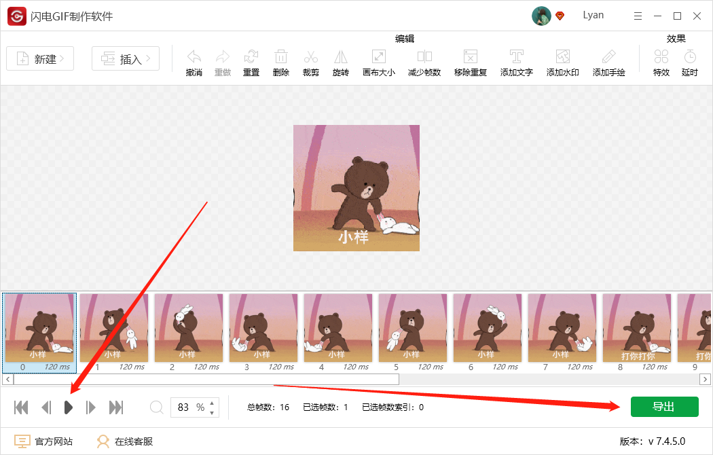Screen dimensions: 713x455
Task: Jump to the first frame button
Action: pos(21,407)
